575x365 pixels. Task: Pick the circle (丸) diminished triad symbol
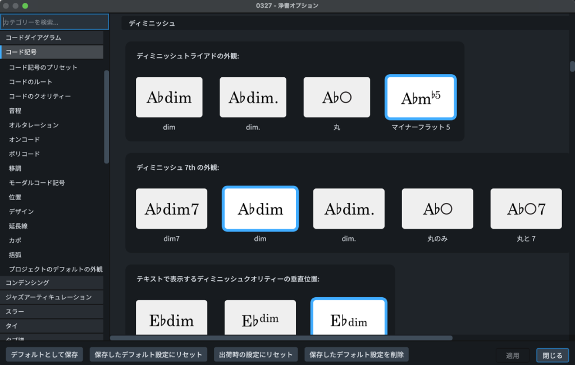click(337, 97)
